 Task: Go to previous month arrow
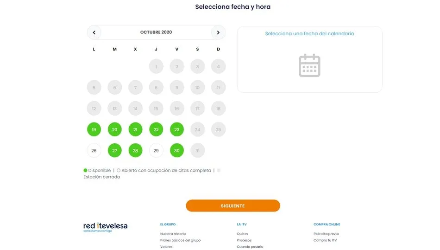point(94,32)
